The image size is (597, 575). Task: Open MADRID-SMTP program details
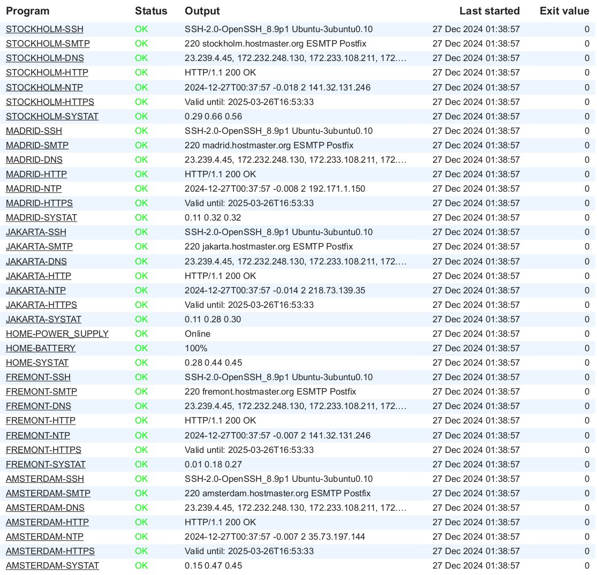point(37,145)
